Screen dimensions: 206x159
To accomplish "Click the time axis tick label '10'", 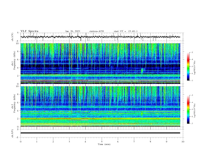I will 183,142.
